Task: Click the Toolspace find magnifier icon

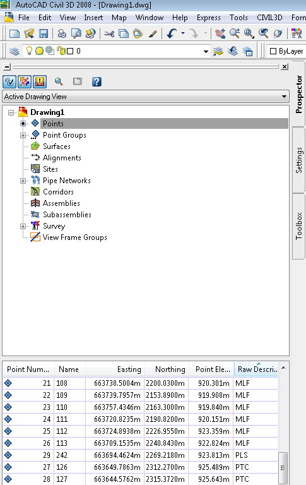Action: point(59,81)
